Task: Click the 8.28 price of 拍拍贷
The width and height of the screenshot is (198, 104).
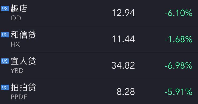Action: (x=126, y=92)
